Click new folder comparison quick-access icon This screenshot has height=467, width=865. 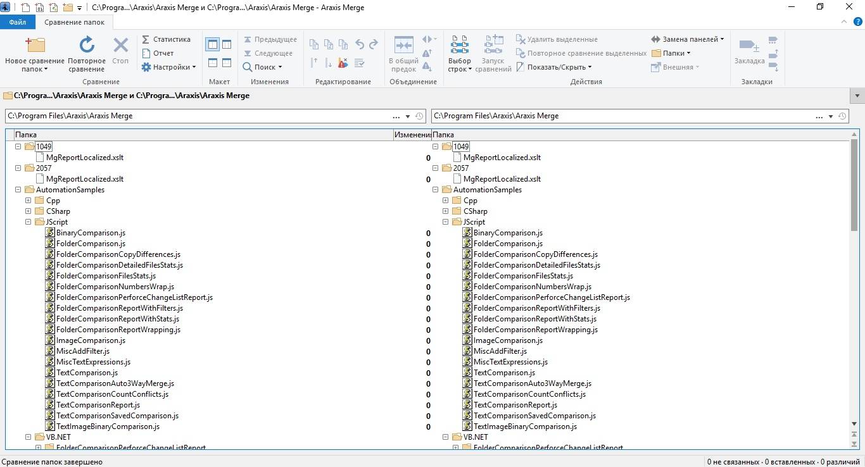pos(68,8)
